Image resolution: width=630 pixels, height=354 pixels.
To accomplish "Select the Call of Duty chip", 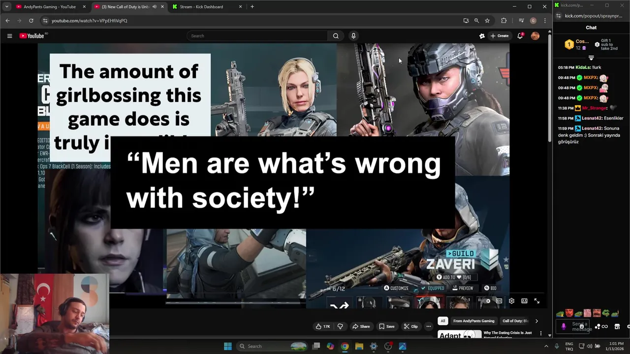I will [515, 321].
